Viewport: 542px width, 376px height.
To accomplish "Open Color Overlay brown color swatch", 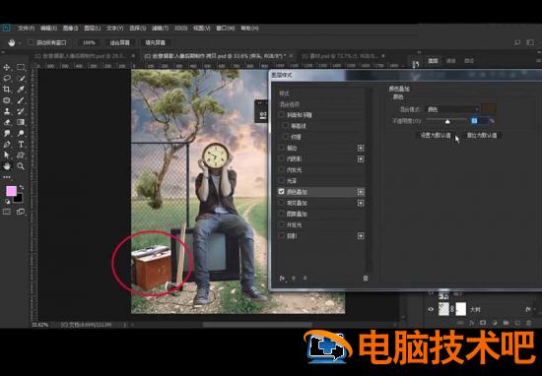I will [489, 110].
